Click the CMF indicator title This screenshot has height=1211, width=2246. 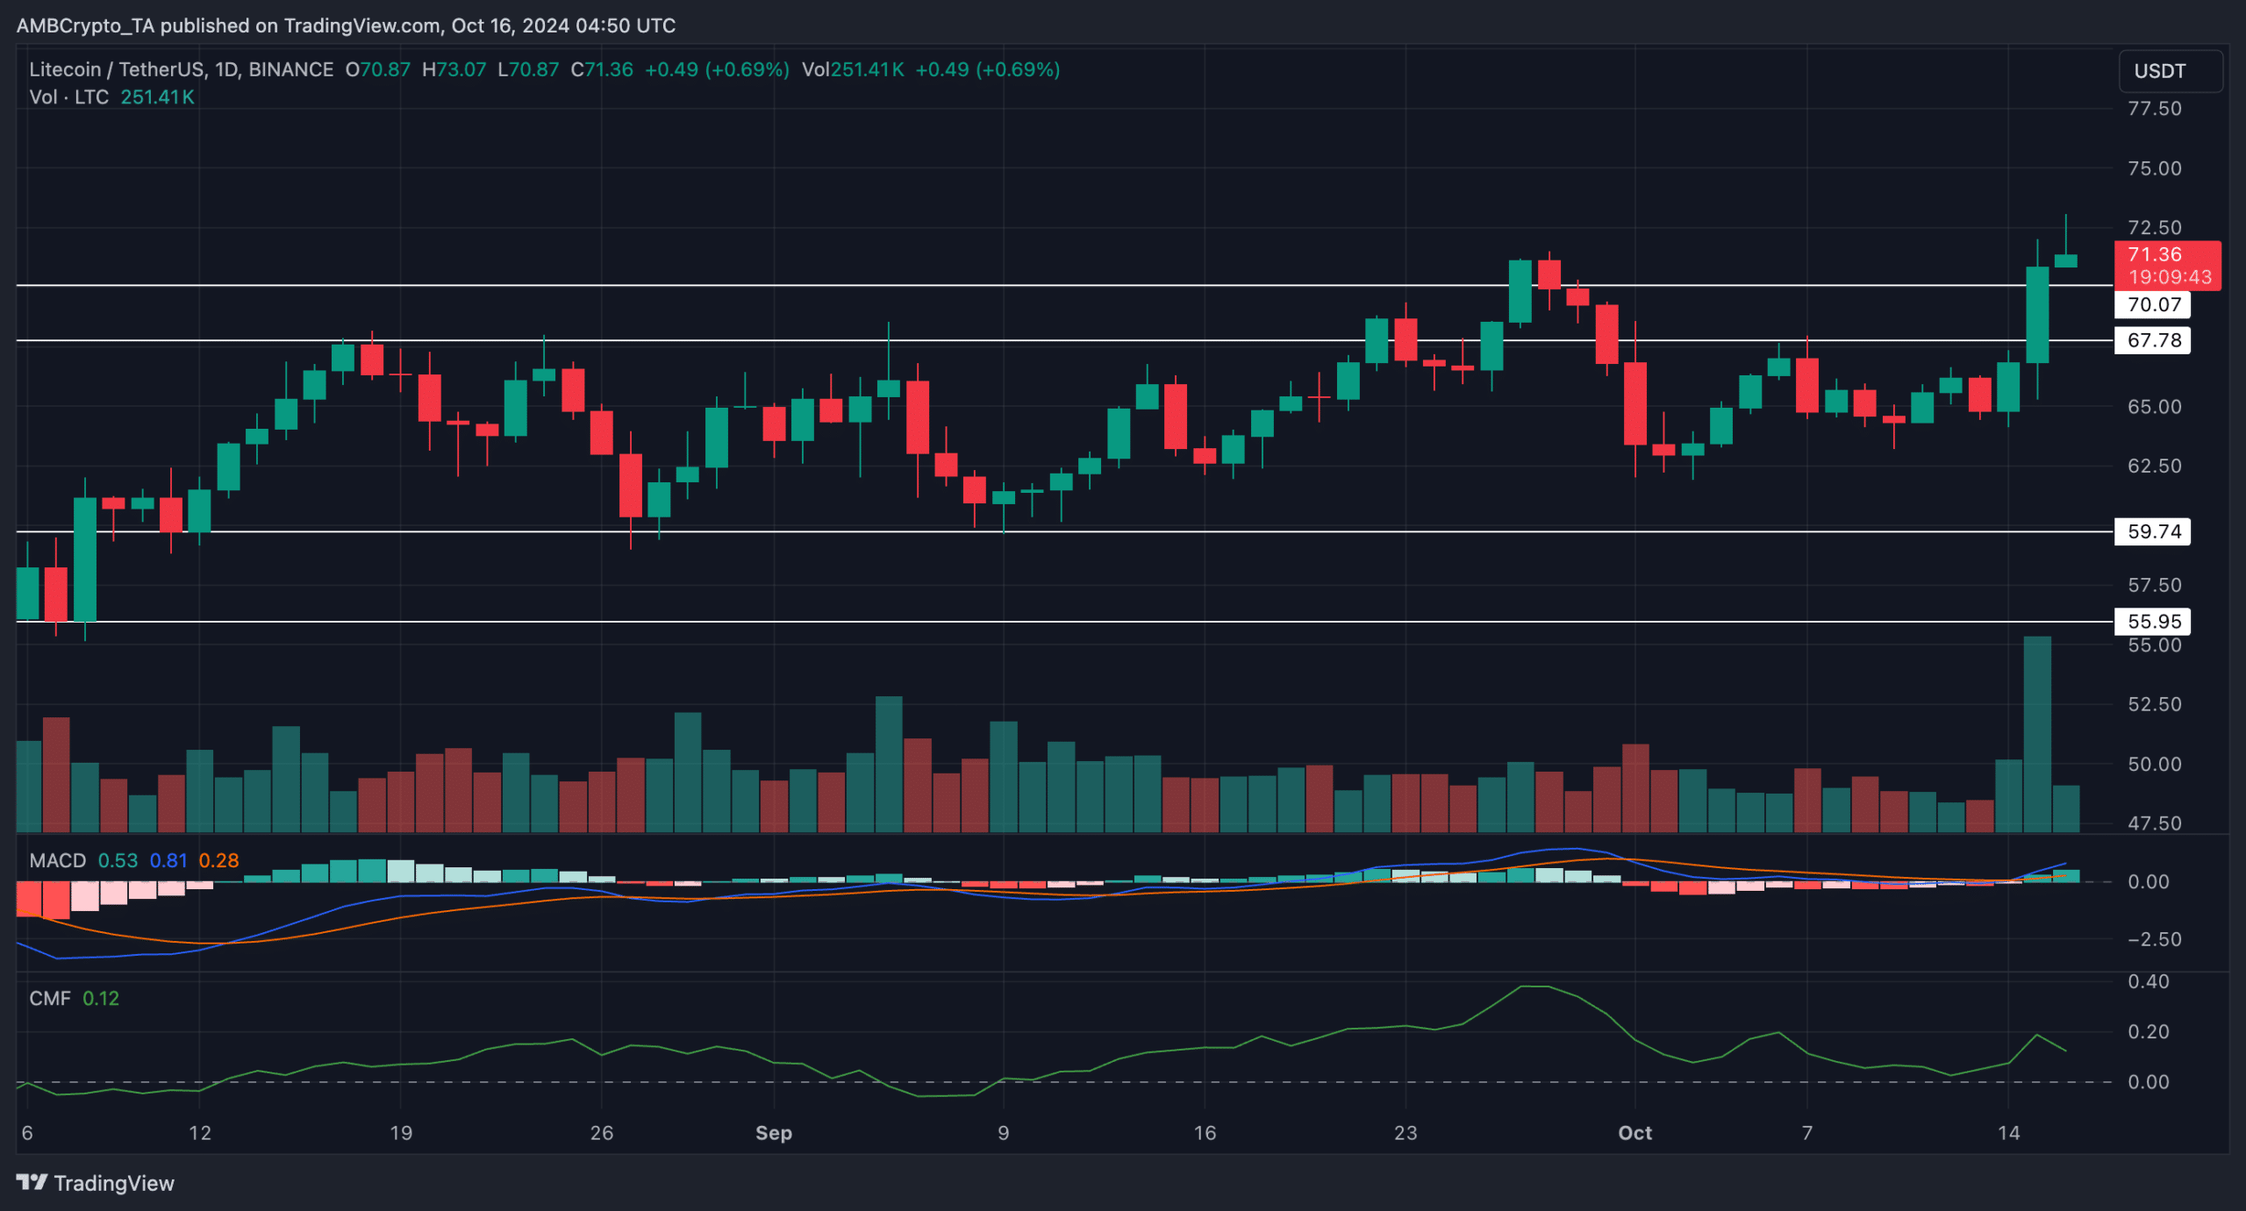tap(49, 998)
